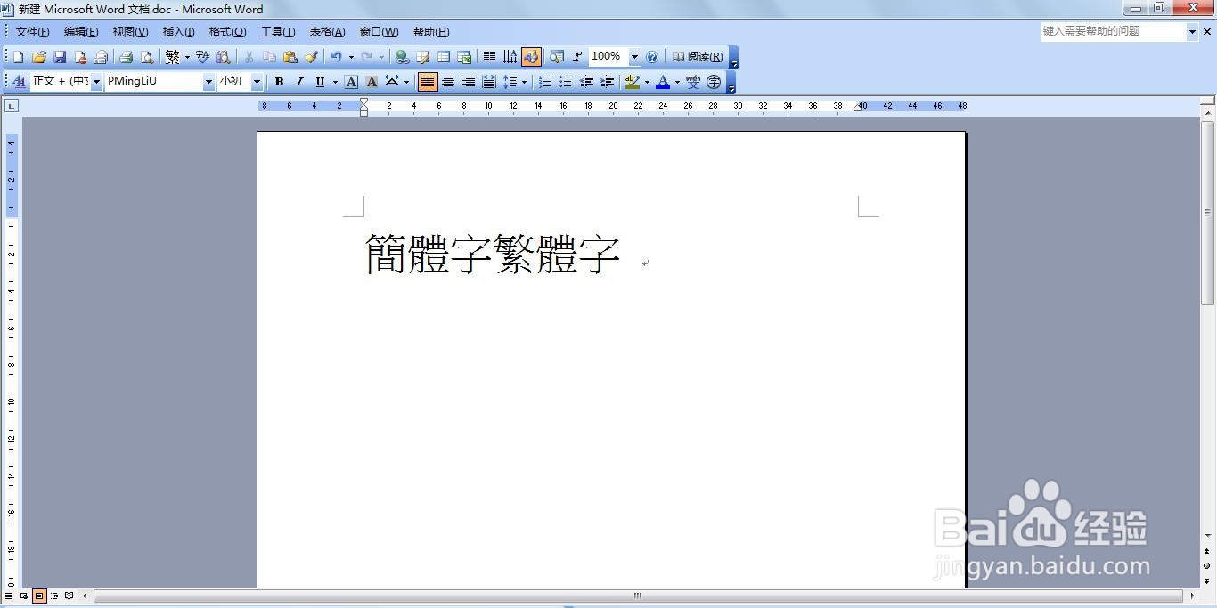Cut selection with the scissors icon
The height and width of the screenshot is (608, 1217).
249,57
